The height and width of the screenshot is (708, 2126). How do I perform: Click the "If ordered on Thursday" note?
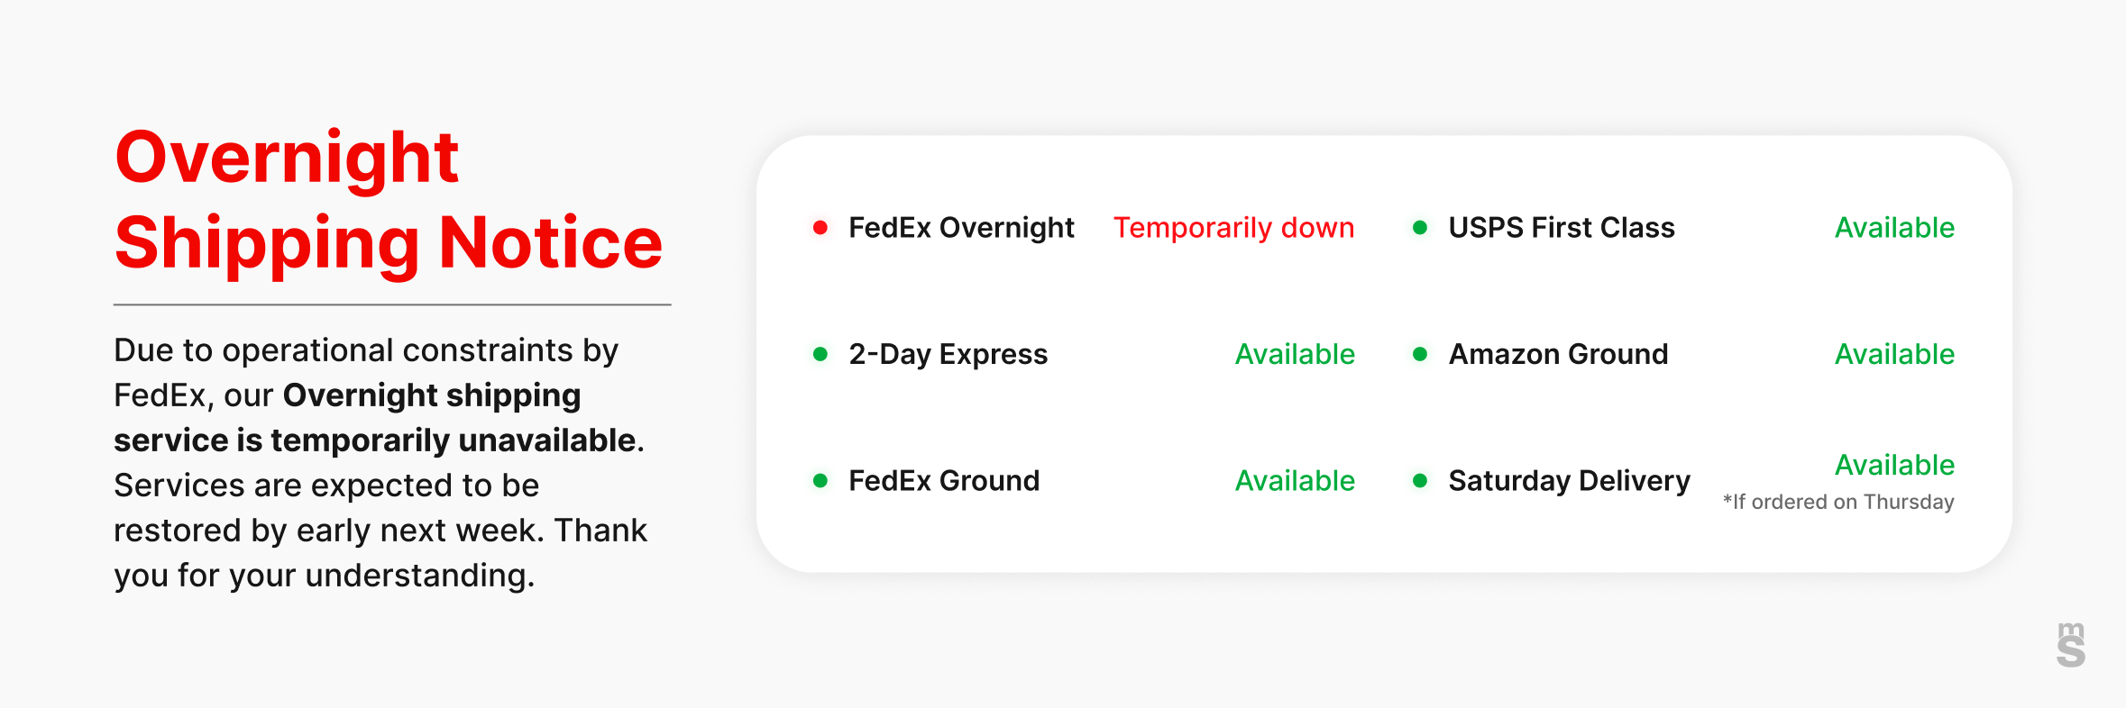pyautogui.click(x=1838, y=502)
